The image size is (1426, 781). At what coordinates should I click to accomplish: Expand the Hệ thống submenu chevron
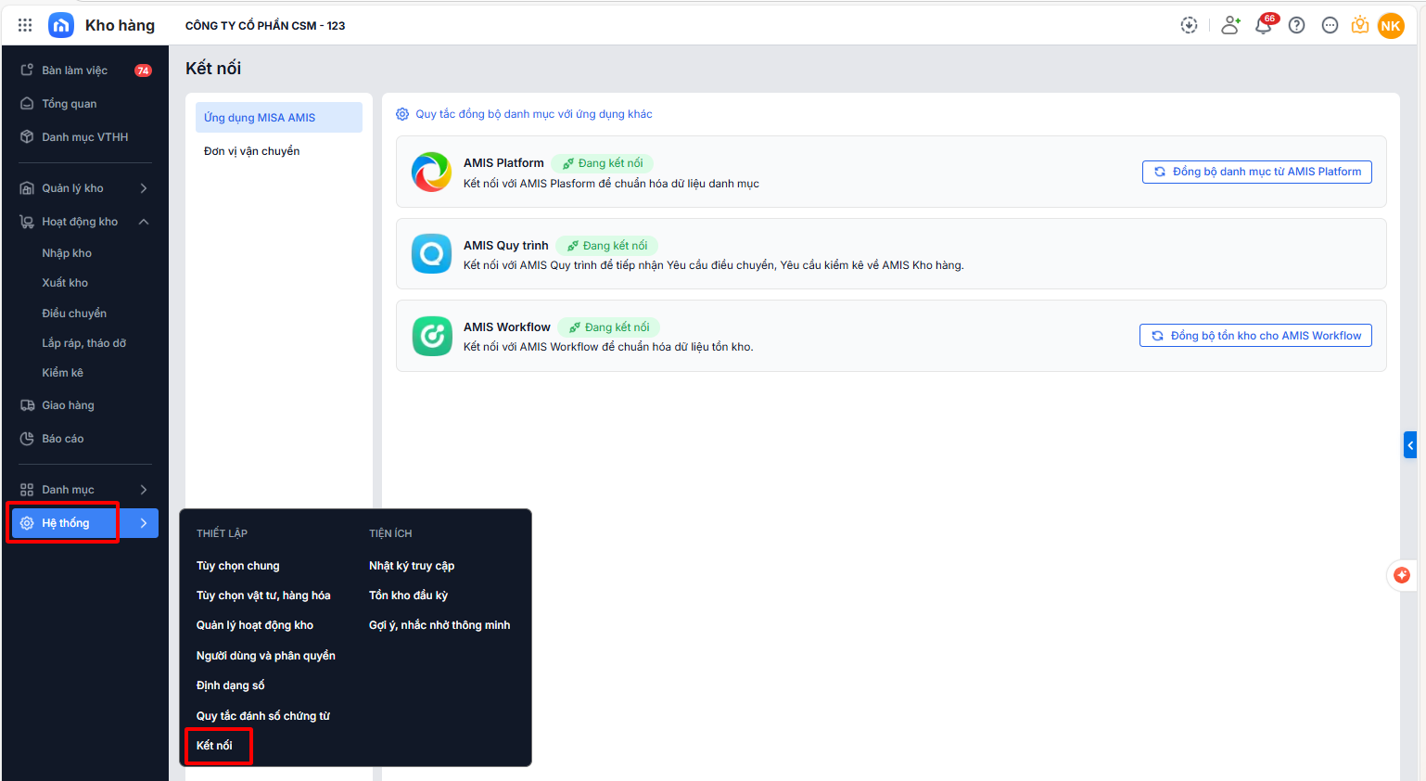pyautogui.click(x=144, y=523)
